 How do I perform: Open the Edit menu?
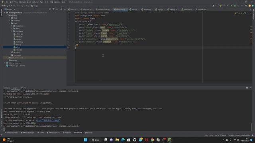click(x=11, y=2)
